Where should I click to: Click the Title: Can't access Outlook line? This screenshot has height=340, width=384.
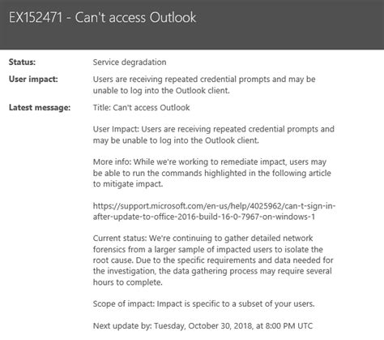(x=141, y=107)
